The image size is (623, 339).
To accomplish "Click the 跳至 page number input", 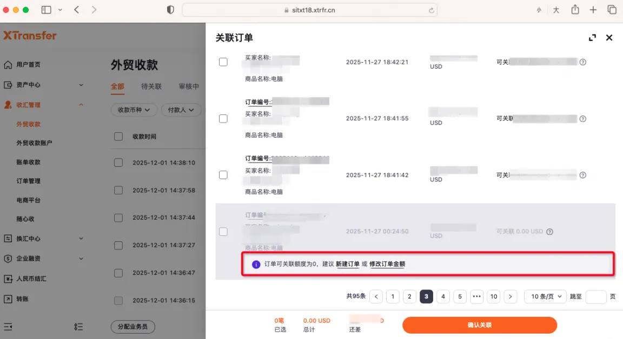I will coord(595,296).
